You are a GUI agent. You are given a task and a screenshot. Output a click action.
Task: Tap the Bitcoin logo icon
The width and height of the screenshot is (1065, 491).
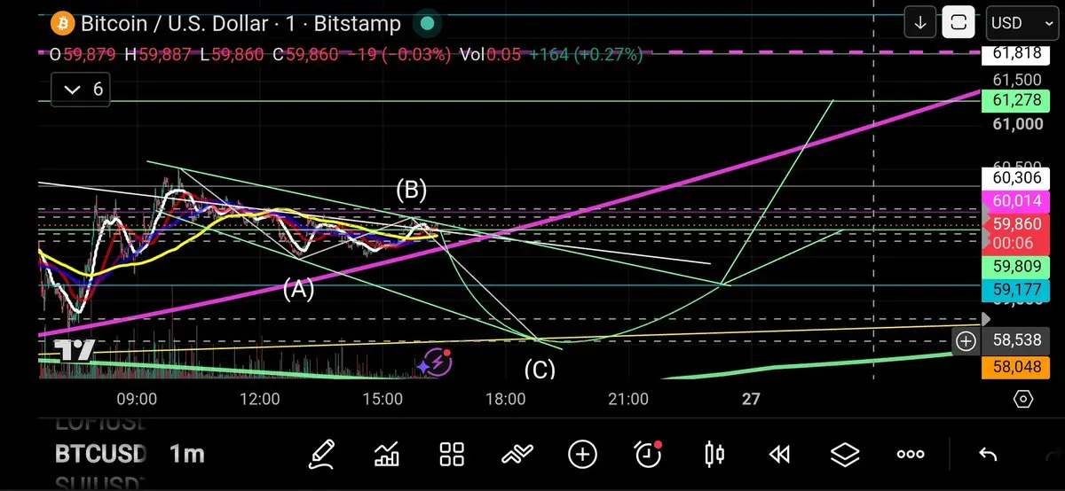(61, 23)
